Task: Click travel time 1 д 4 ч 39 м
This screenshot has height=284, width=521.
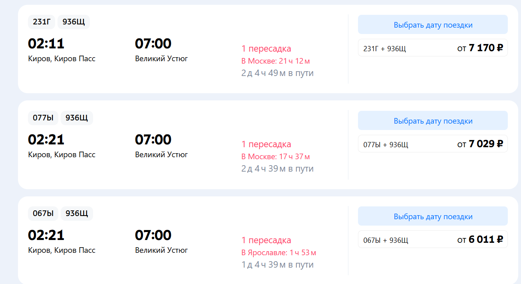Action: (x=277, y=265)
